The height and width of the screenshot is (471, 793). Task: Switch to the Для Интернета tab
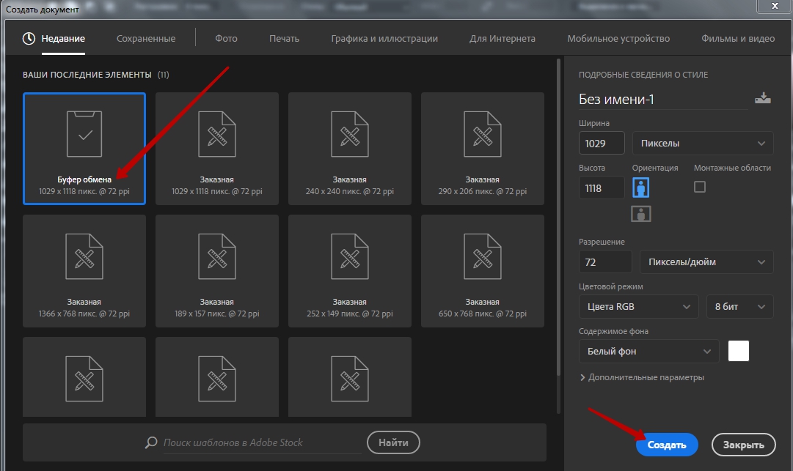click(503, 38)
